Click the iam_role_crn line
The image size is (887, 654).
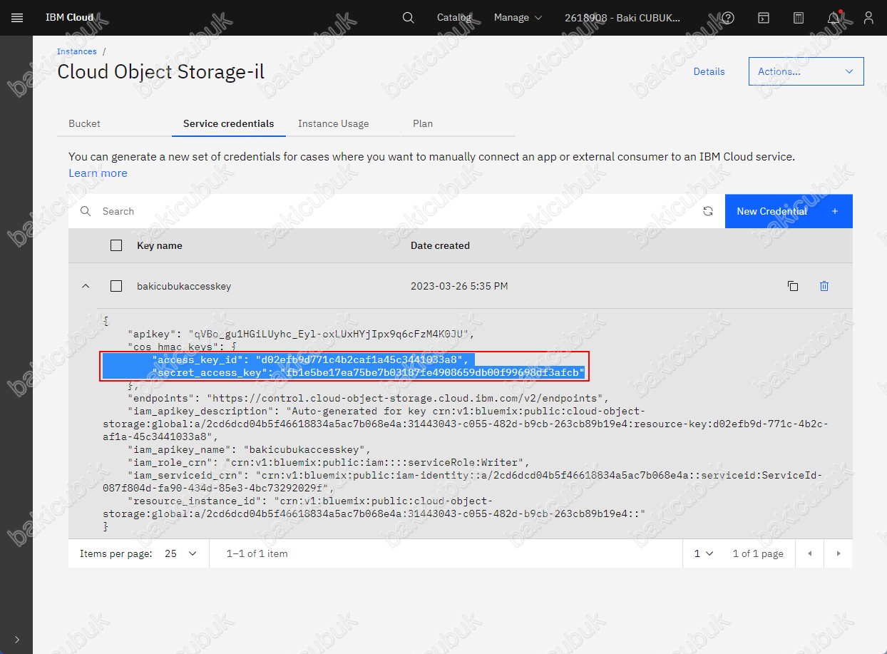click(329, 462)
